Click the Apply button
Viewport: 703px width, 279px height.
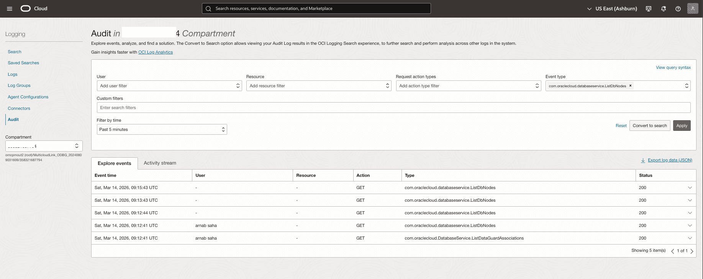(x=682, y=126)
